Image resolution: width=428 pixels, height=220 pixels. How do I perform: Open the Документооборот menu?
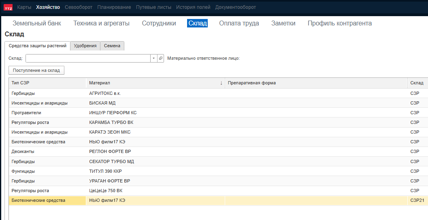(x=235, y=7)
